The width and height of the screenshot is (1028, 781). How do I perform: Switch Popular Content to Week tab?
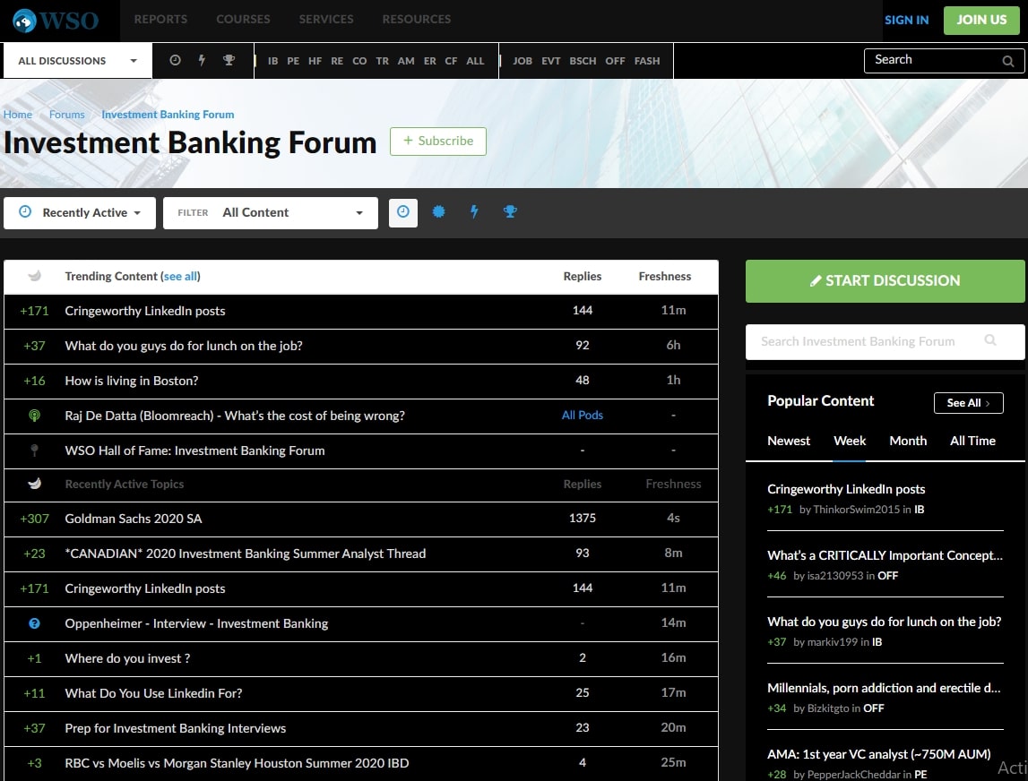[x=850, y=441]
